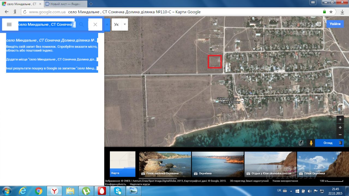This screenshot has width=349, height=196.
Task: Go back with the browser back arrow
Action: click(x=7, y=12)
